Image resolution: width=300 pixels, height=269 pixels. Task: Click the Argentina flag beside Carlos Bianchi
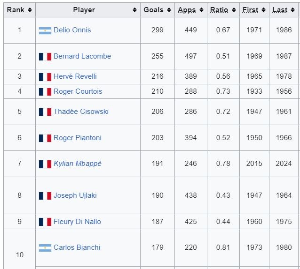click(45, 248)
